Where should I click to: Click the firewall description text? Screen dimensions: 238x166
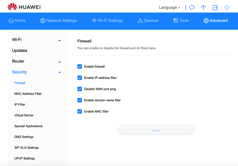(117, 48)
